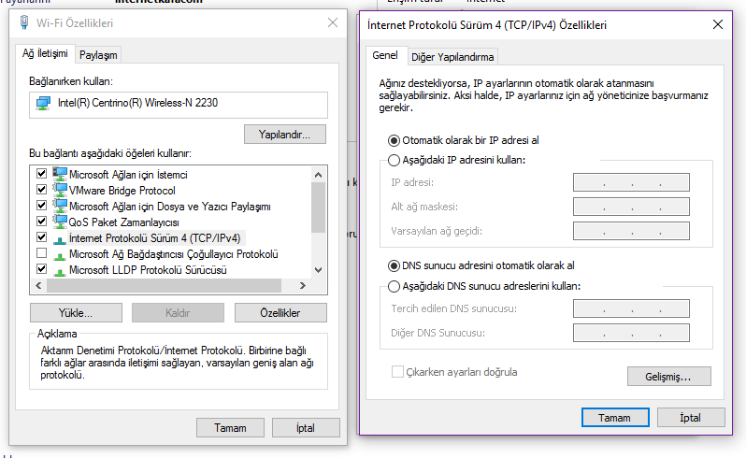This screenshot has height=458, width=746.
Task: Click the horizontal scroll left arrow
Action: point(38,285)
